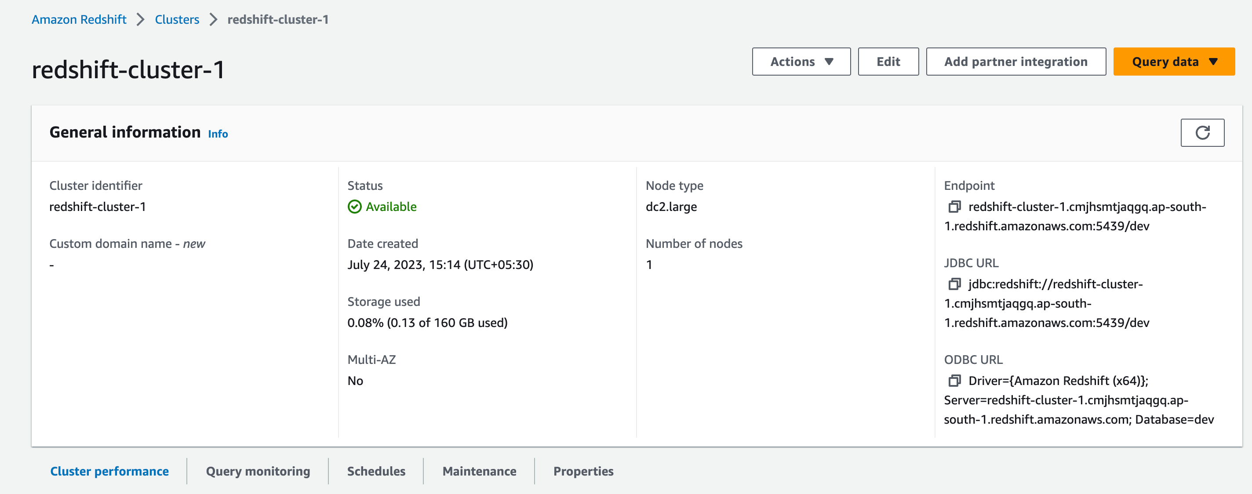Click the Storage used label
The width and height of the screenshot is (1252, 494).
(383, 301)
